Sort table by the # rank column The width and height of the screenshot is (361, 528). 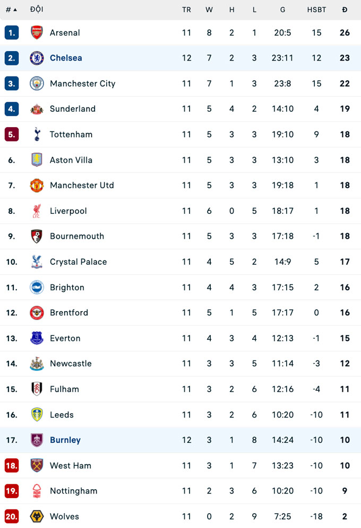(11, 10)
